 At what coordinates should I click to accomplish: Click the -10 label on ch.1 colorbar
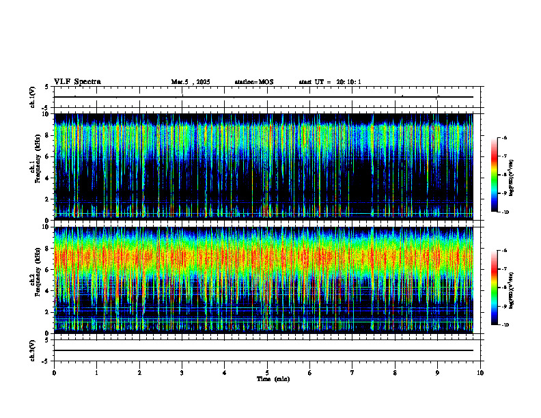point(505,212)
